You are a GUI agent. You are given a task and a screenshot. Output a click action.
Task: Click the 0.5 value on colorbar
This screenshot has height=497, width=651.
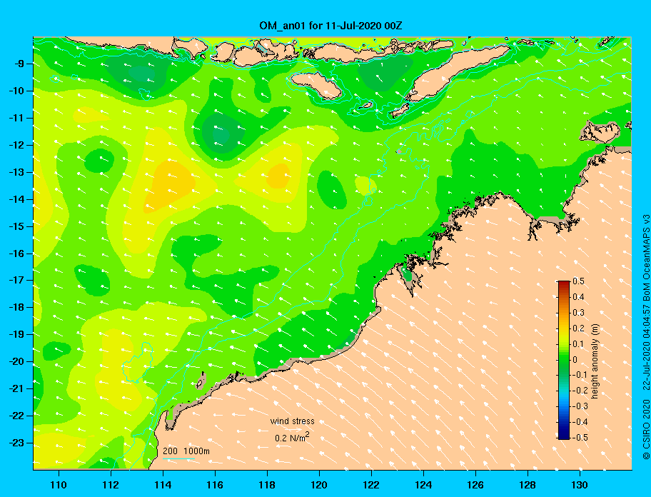point(578,281)
